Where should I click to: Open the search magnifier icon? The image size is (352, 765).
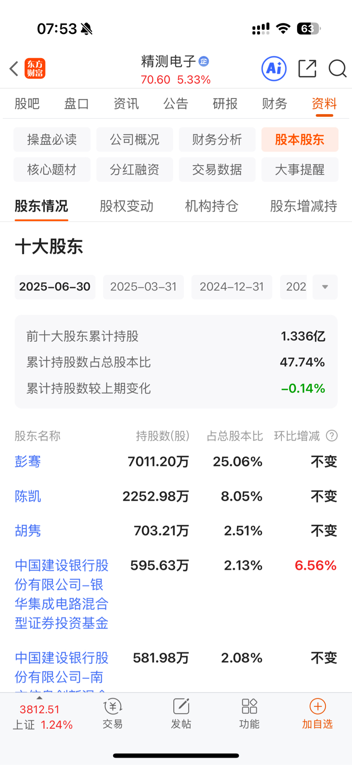coord(337,69)
